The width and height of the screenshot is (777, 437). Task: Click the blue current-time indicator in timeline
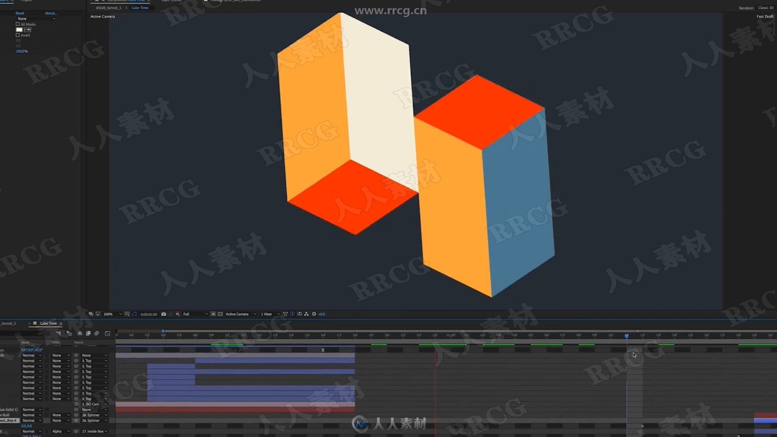pos(626,336)
